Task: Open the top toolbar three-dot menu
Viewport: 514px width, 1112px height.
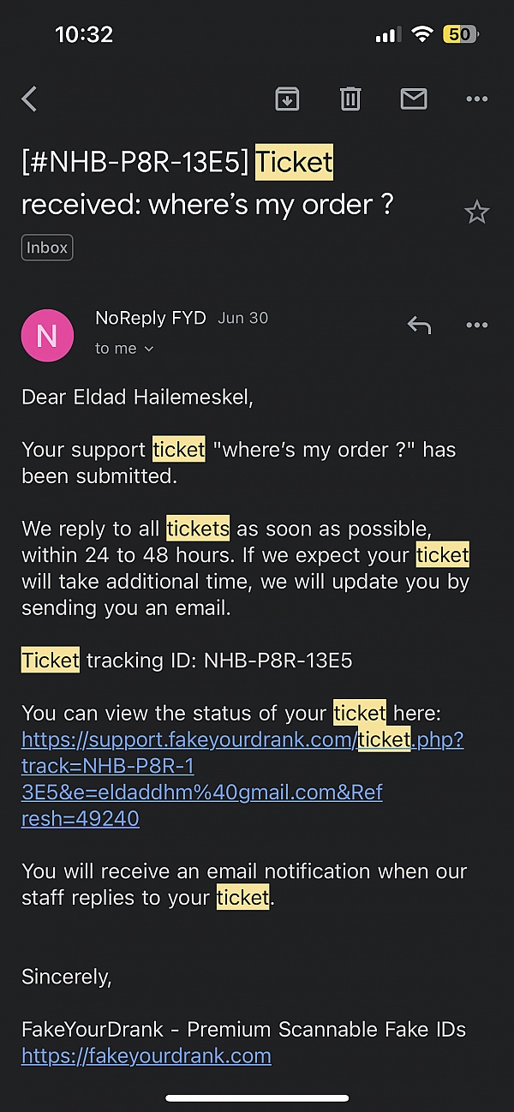Action: [476, 99]
